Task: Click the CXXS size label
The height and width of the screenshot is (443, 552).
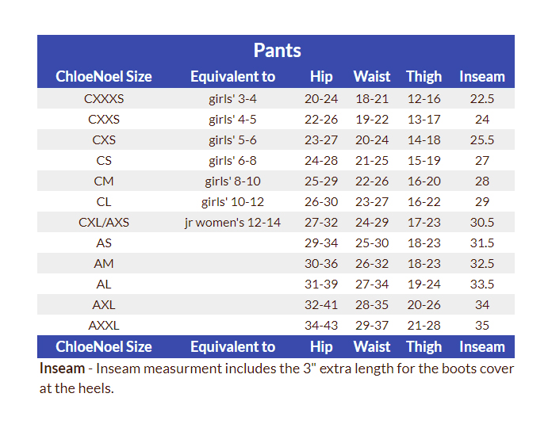Action: coord(104,120)
